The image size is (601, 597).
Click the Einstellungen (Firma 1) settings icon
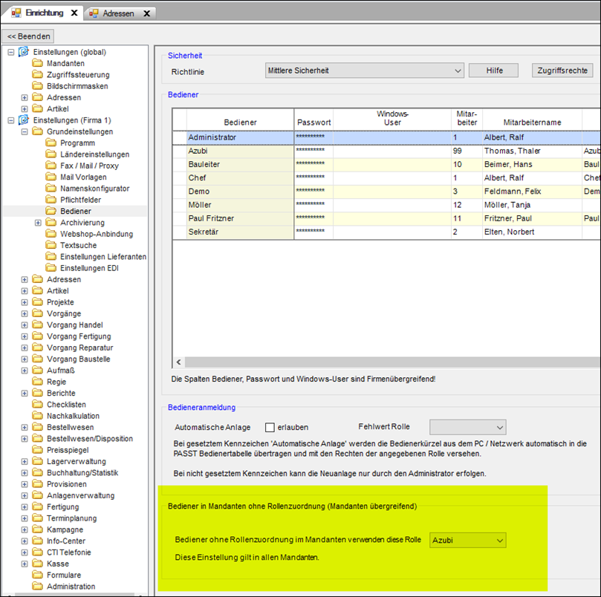tap(24, 120)
